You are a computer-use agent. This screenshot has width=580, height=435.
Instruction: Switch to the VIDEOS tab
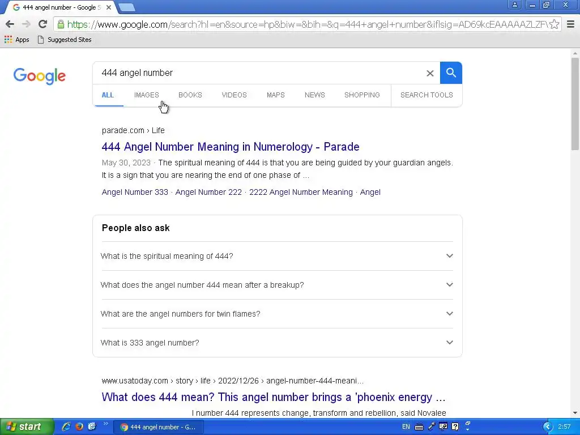(x=234, y=95)
